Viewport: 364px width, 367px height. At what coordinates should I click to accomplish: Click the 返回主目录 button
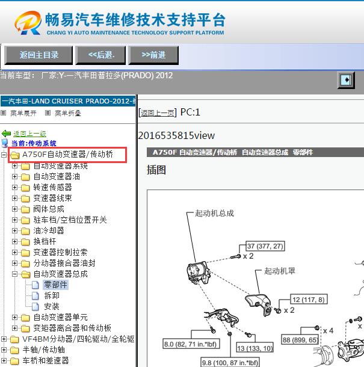pyautogui.click(x=39, y=55)
